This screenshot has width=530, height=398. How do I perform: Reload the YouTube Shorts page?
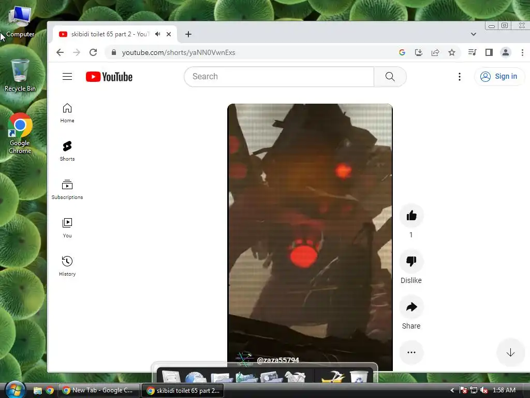tap(93, 52)
